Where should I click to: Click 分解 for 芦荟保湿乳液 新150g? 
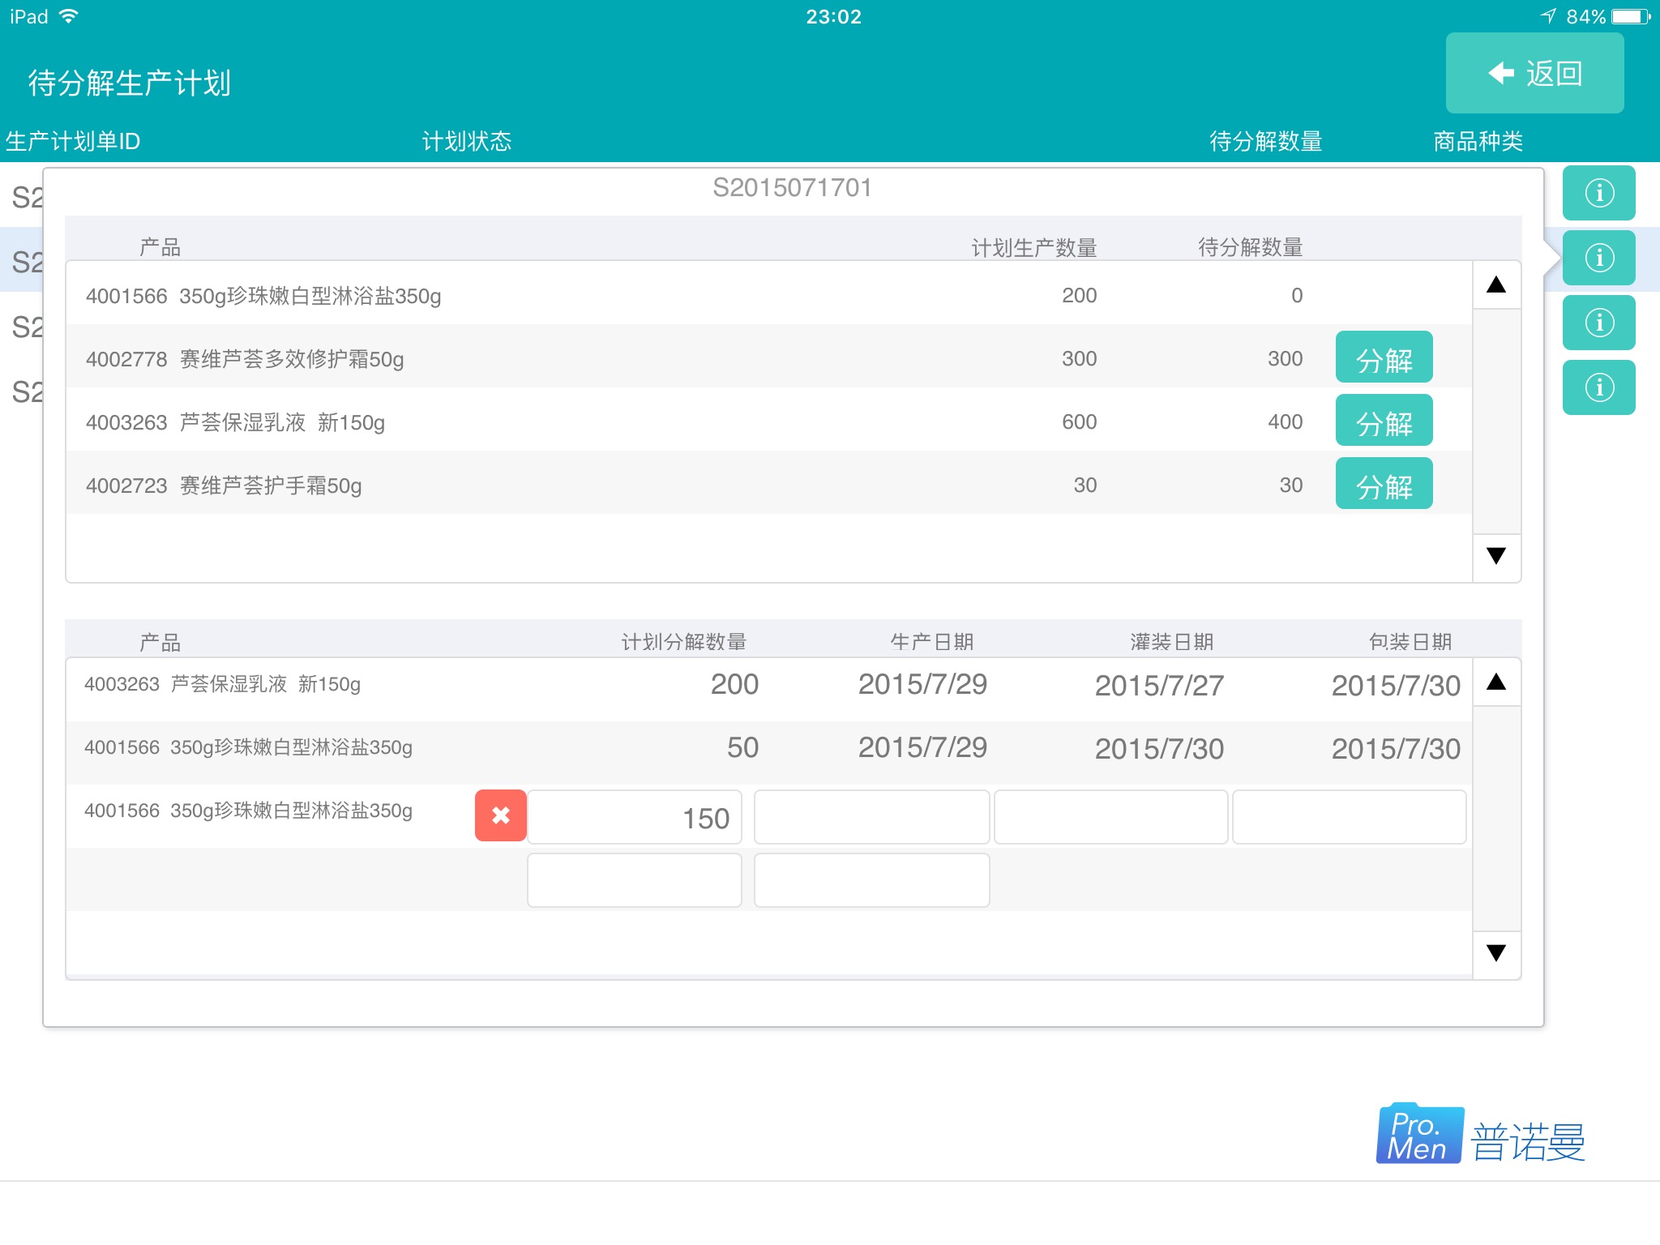(x=1384, y=421)
